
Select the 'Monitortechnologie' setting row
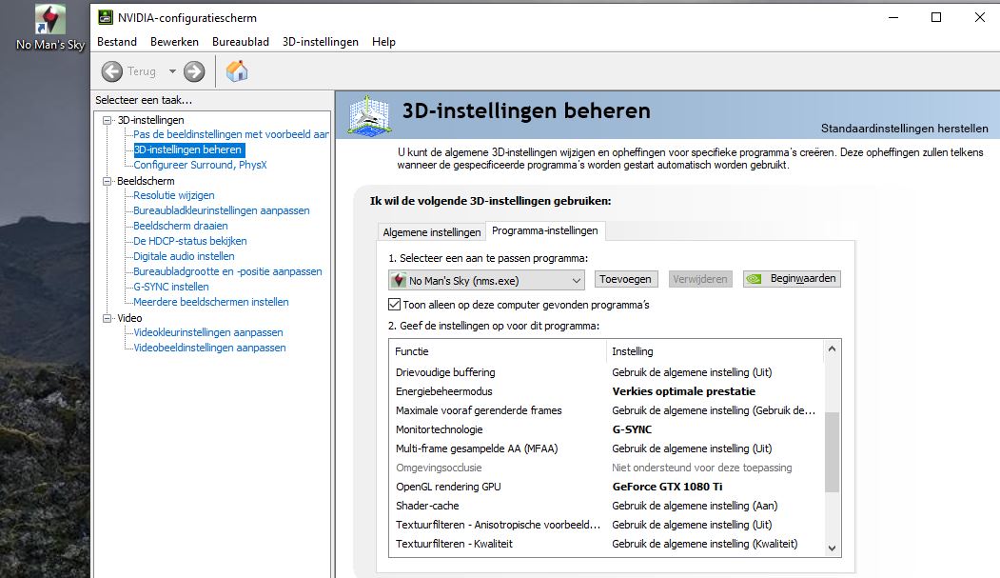(606, 429)
